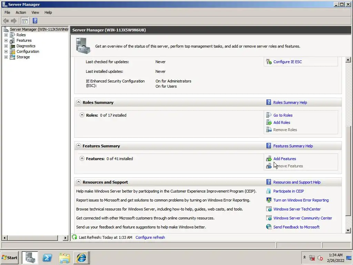Image resolution: width=353 pixels, height=265 pixels.
Task: Select the Server Manager root tree node
Action: [x=39, y=29]
